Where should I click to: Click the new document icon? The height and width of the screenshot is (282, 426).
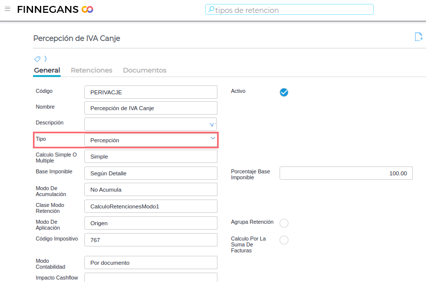419,37
